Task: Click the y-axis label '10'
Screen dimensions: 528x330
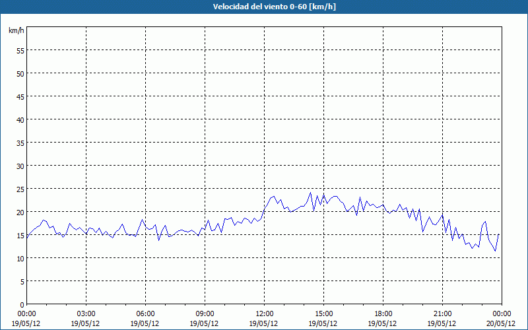Action: 20,259
